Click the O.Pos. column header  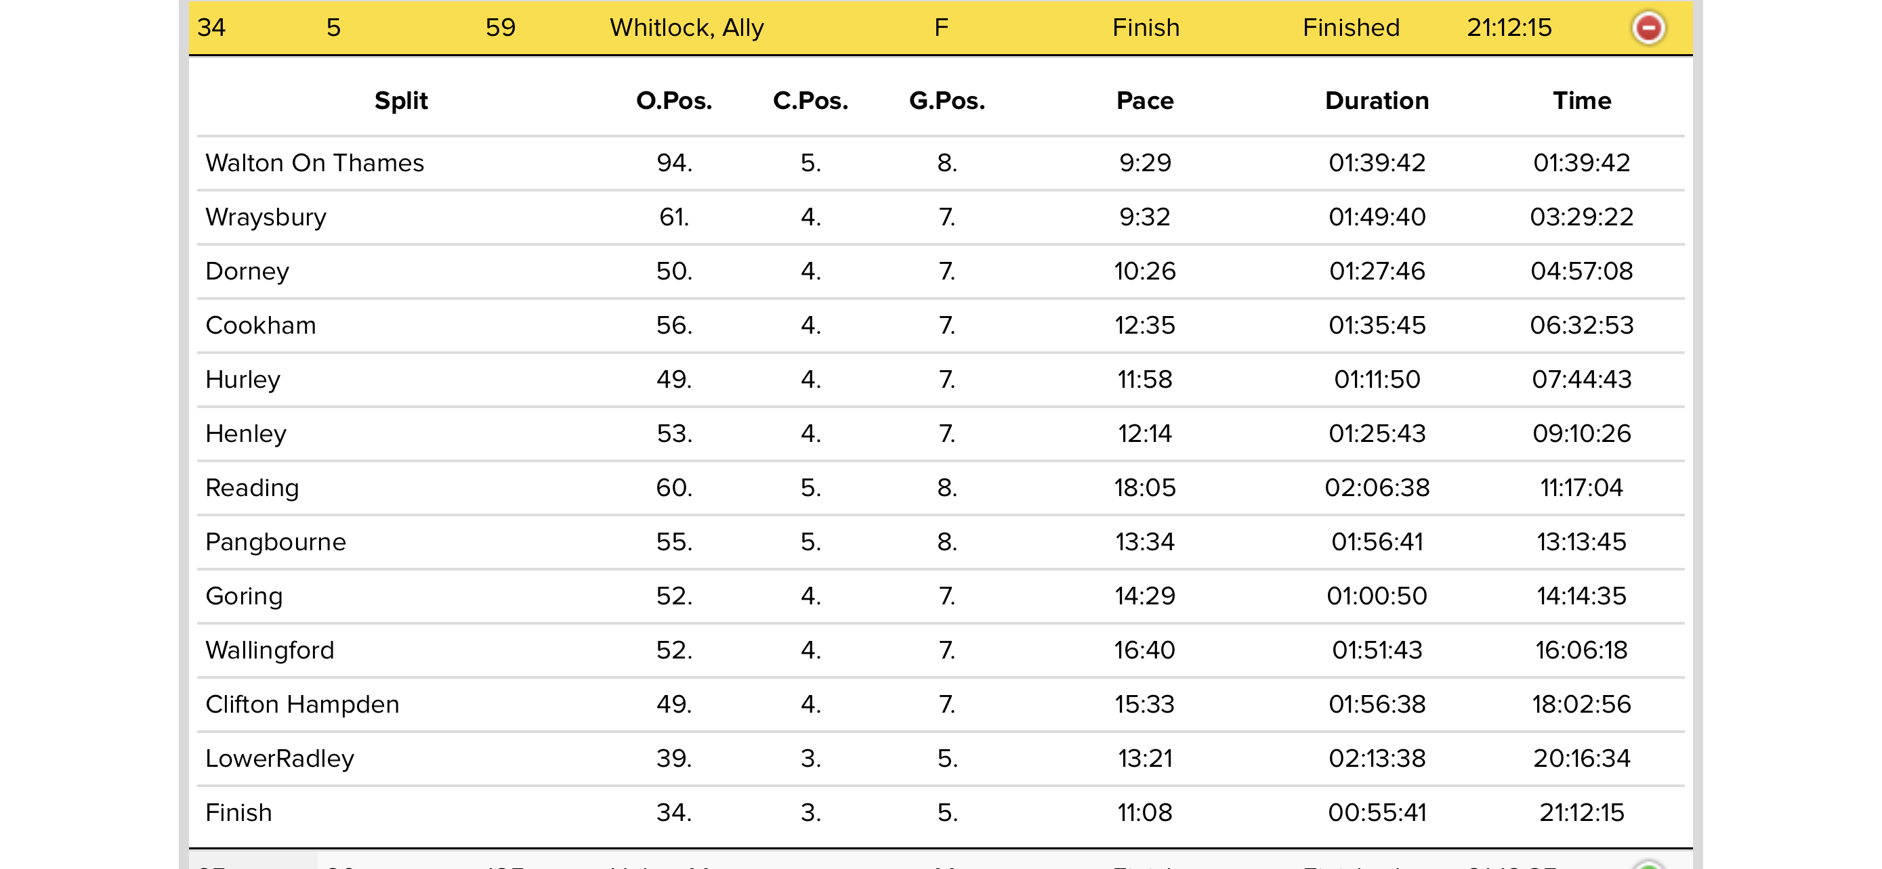[673, 101]
